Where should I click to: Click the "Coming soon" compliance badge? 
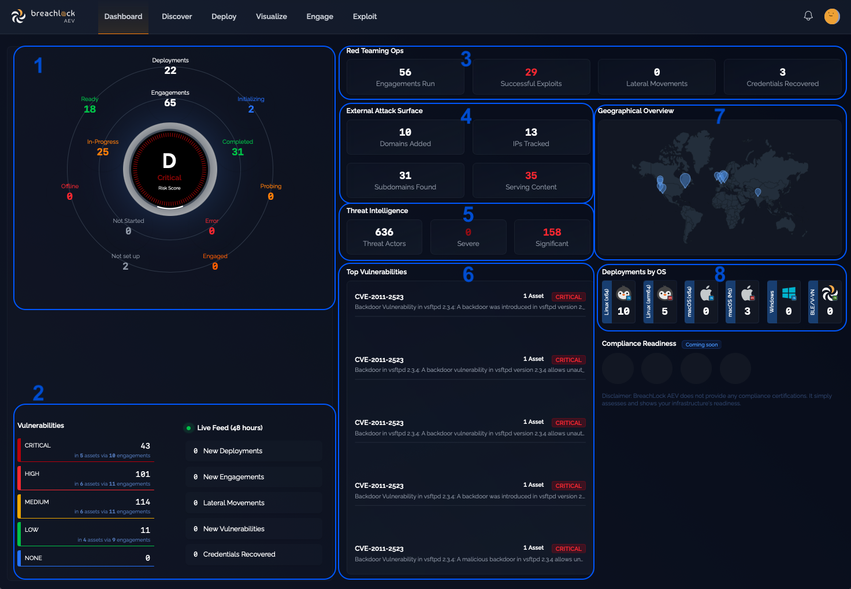pos(701,345)
